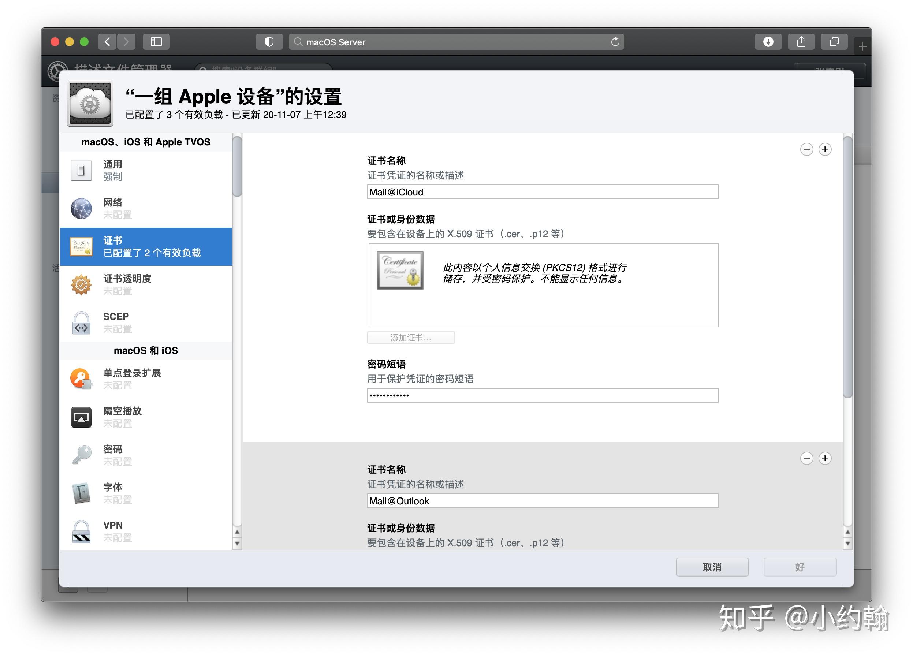
Task: Add a new certificate payload with the plus stepper
Action: 825,149
